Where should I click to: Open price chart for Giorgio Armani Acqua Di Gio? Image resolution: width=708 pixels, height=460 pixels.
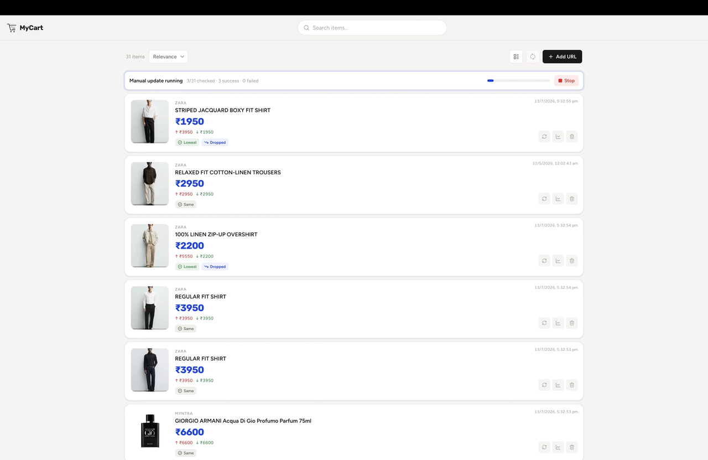click(x=558, y=447)
